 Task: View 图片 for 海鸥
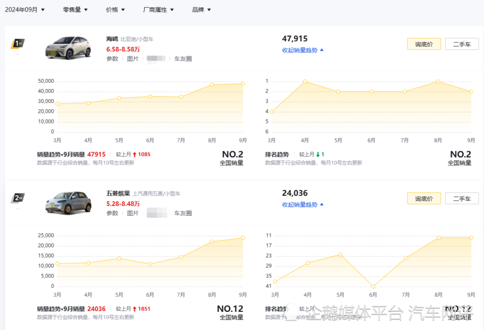(x=133, y=58)
